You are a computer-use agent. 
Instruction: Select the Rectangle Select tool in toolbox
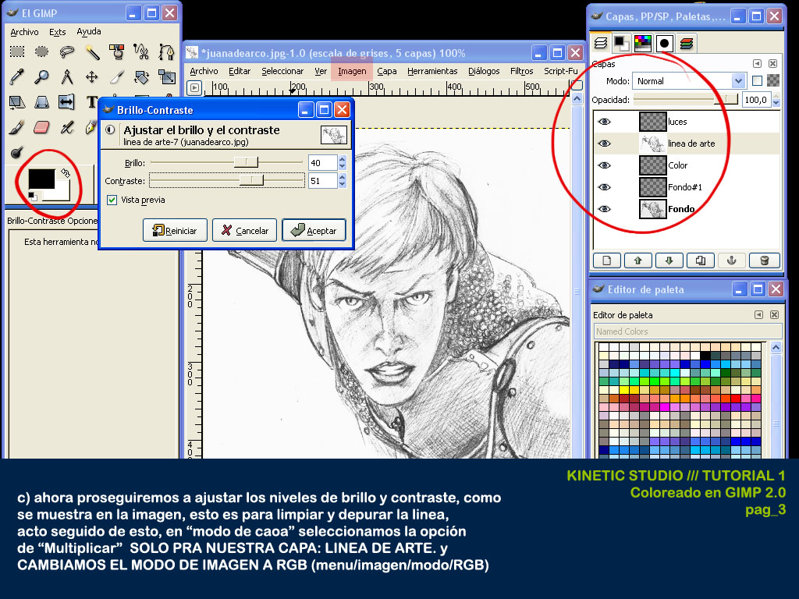(17, 51)
